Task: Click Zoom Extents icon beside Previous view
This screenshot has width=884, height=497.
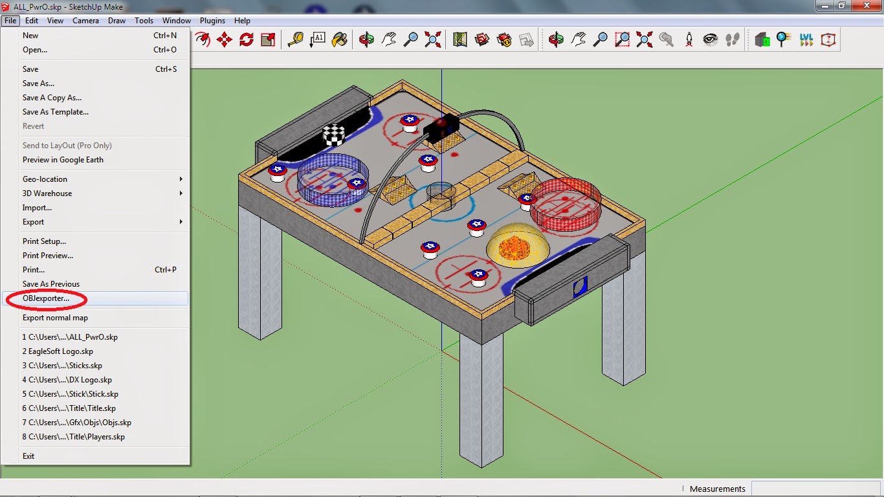Action: pos(644,39)
